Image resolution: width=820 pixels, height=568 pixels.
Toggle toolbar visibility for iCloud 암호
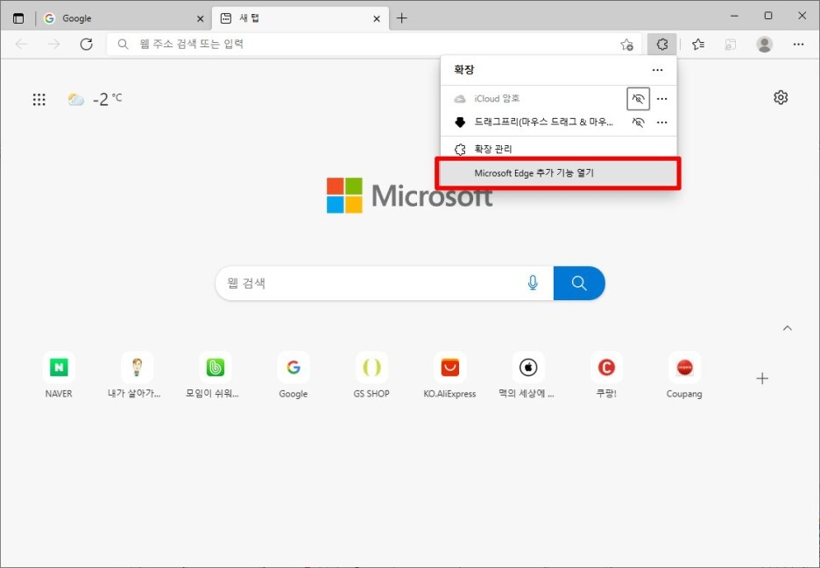click(638, 99)
